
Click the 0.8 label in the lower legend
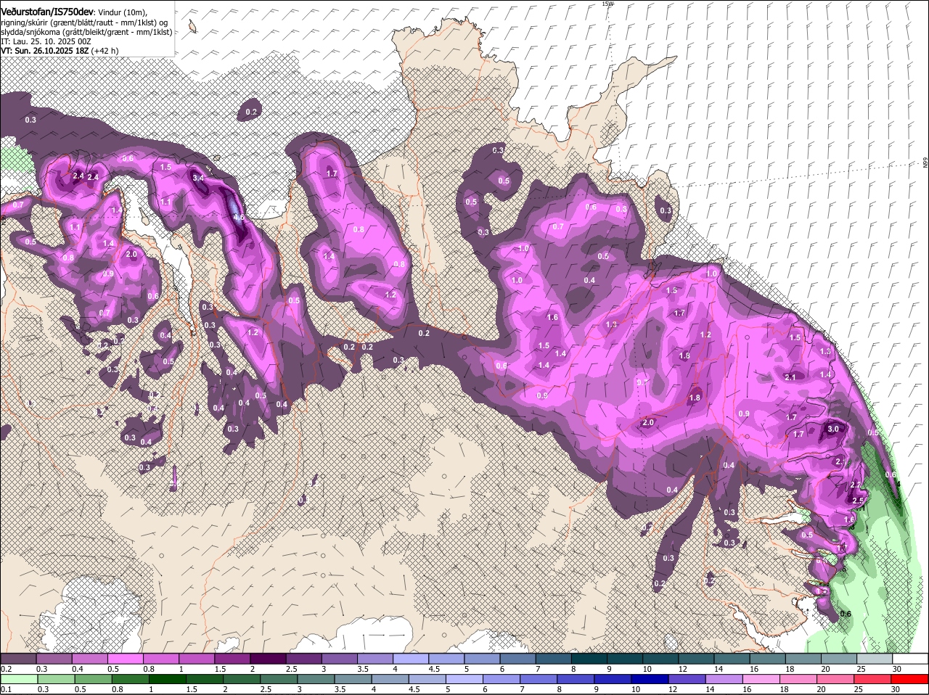tap(116, 689)
